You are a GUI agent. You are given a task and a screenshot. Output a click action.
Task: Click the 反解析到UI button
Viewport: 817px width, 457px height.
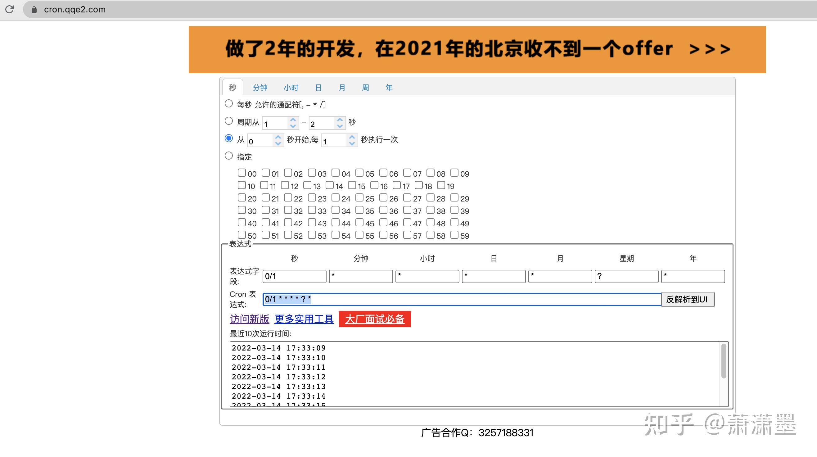(x=688, y=299)
